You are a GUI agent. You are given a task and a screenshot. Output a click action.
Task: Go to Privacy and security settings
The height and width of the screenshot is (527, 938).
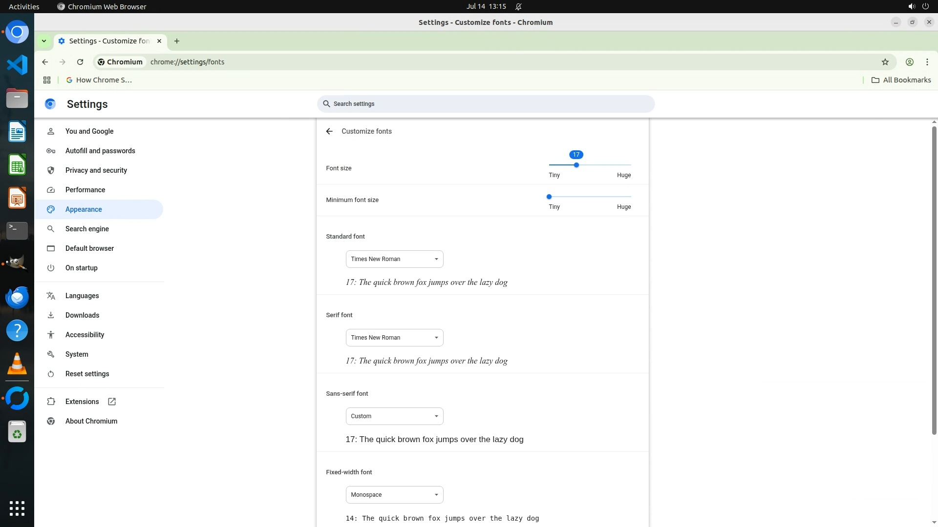point(96,170)
